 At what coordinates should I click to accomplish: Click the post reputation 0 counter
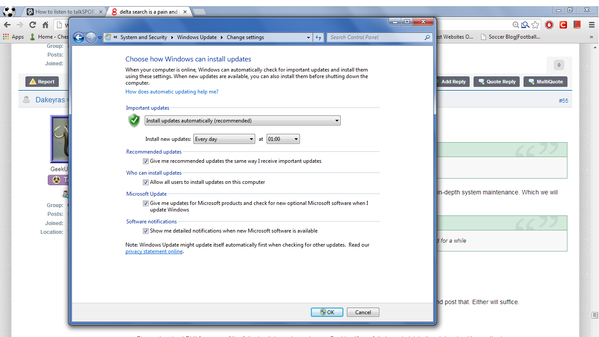point(559,65)
